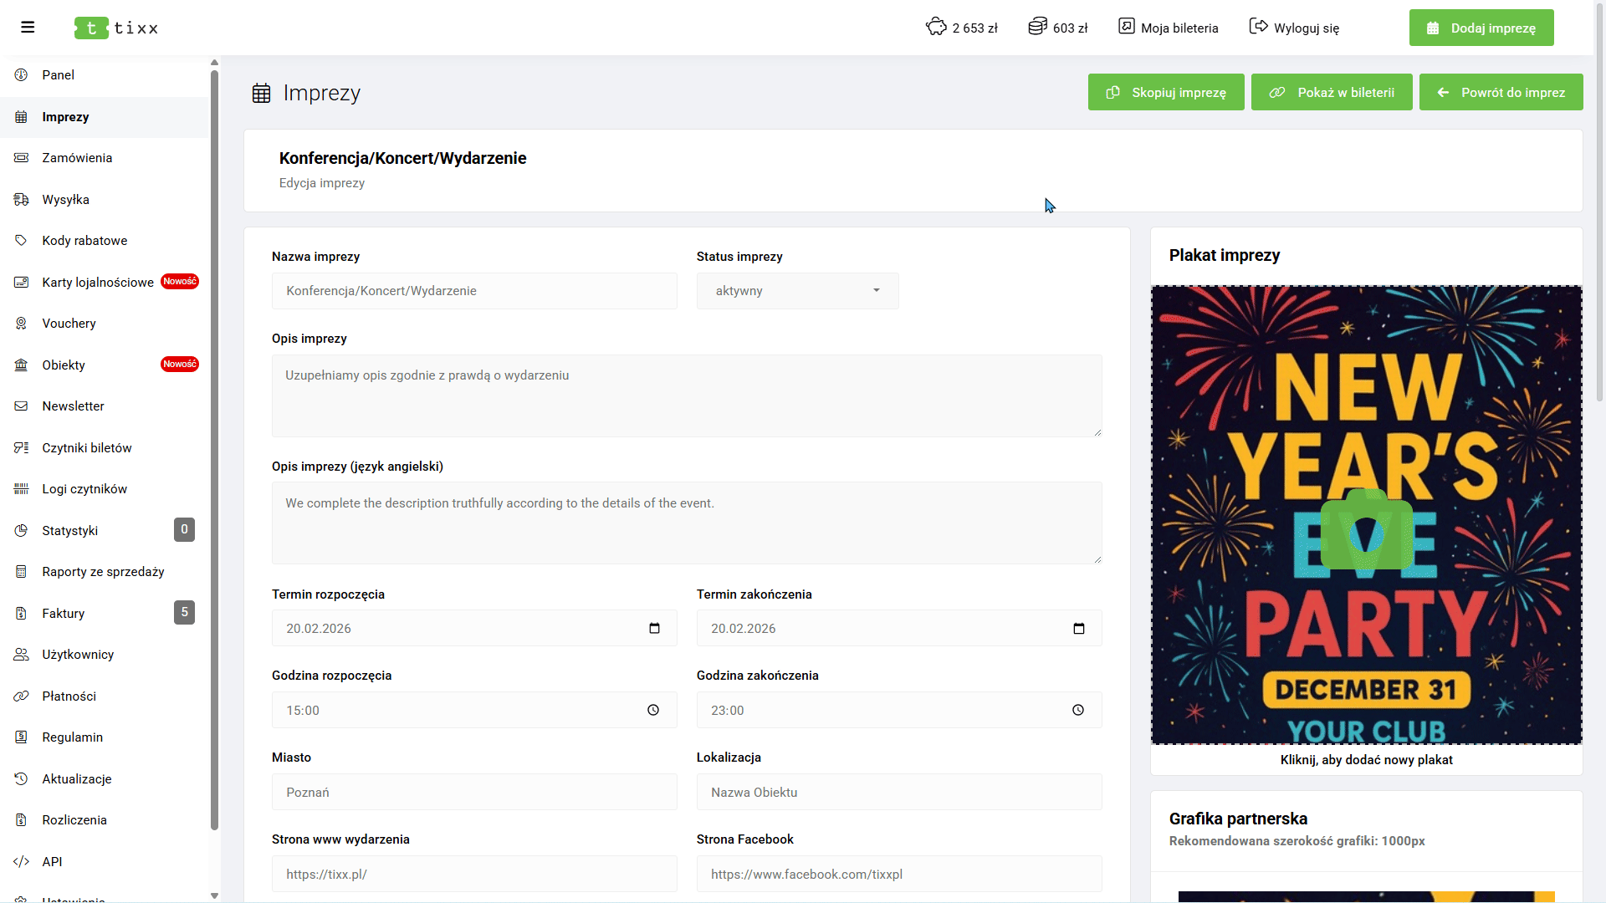Viewport: 1606px width, 903px height.
Task: Toggle the hamburger menu icon
Action: pyautogui.click(x=28, y=28)
